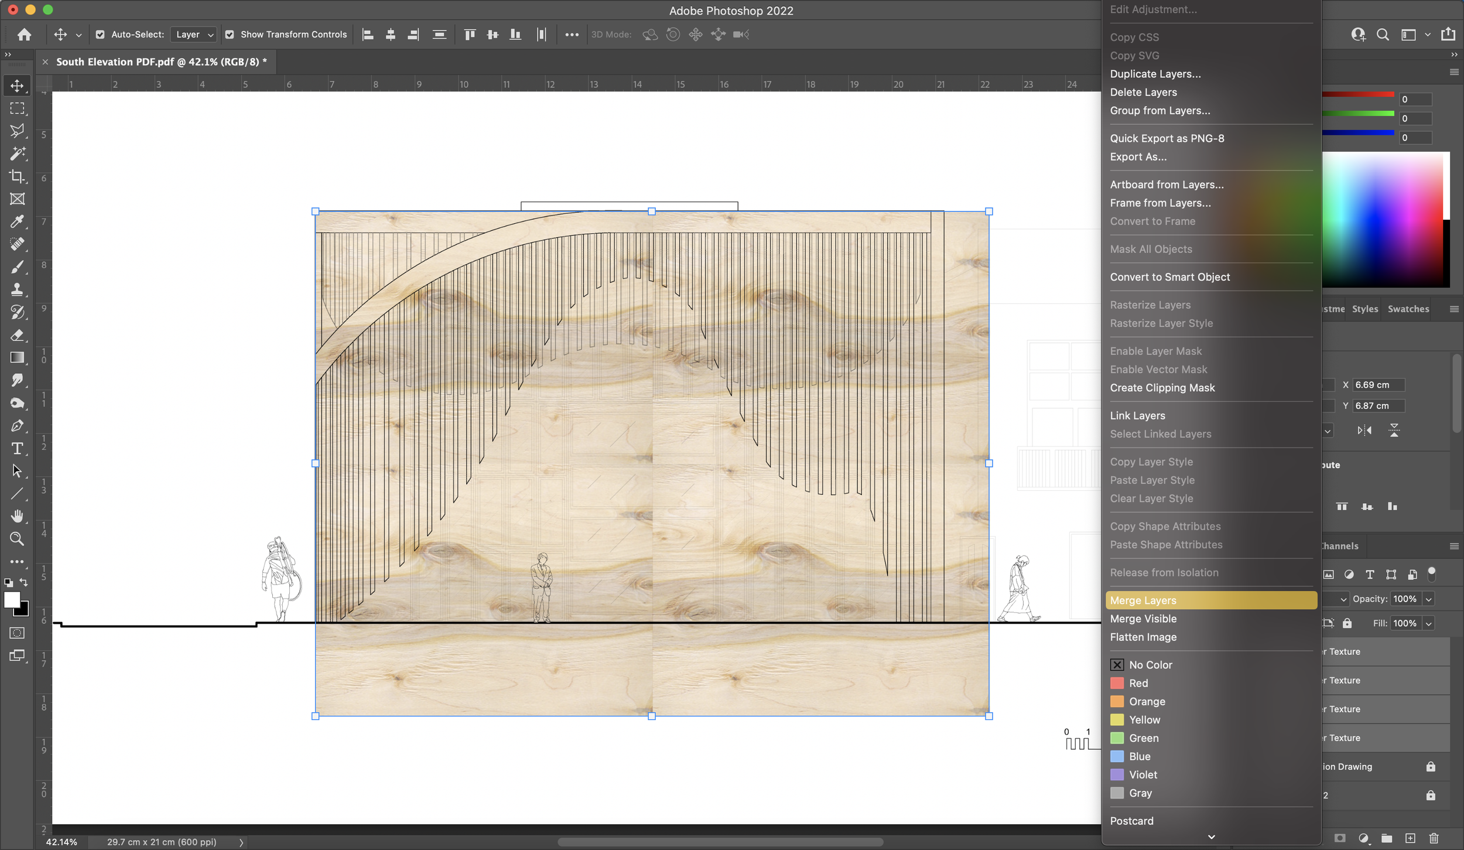Select the No Color label option
The height and width of the screenshot is (850, 1464).
point(1150,665)
